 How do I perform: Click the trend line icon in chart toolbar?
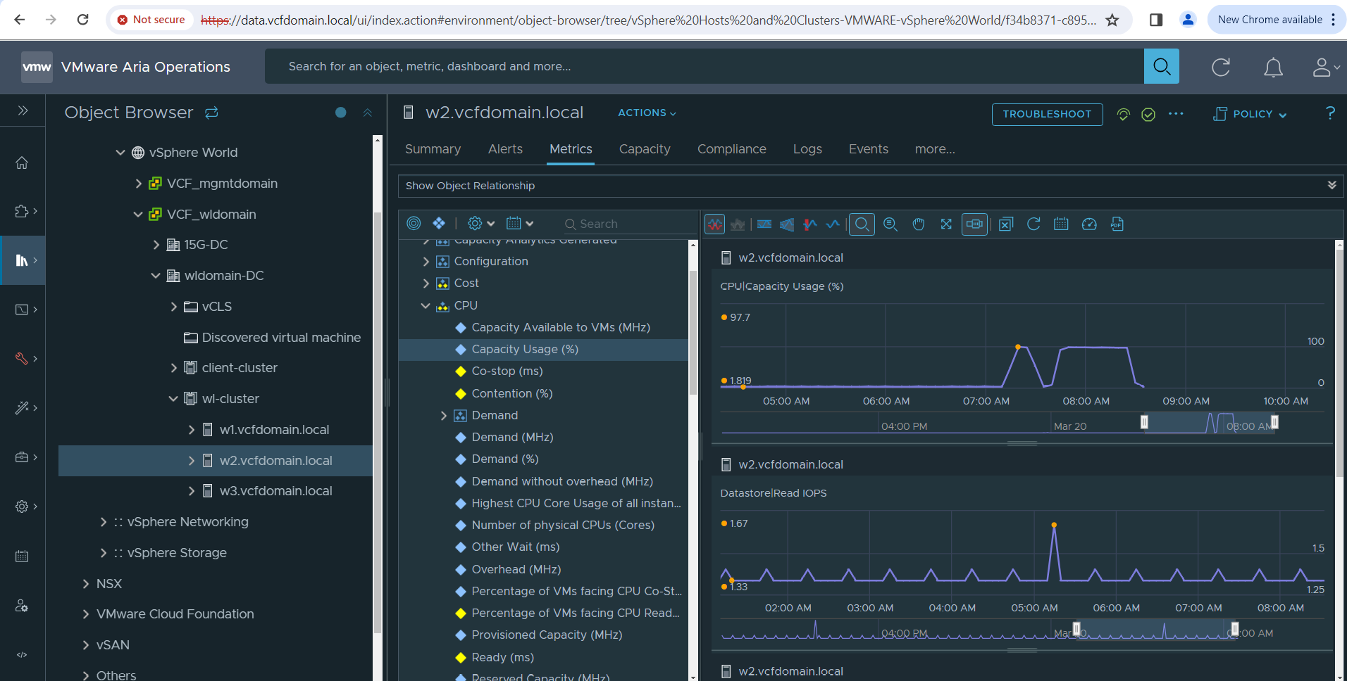tap(787, 224)
